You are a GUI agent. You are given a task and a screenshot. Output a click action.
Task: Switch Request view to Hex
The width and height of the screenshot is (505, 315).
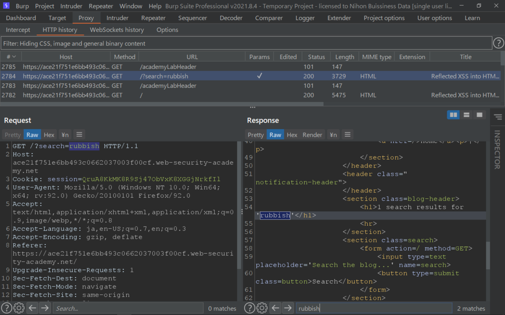tap(49, 134)
